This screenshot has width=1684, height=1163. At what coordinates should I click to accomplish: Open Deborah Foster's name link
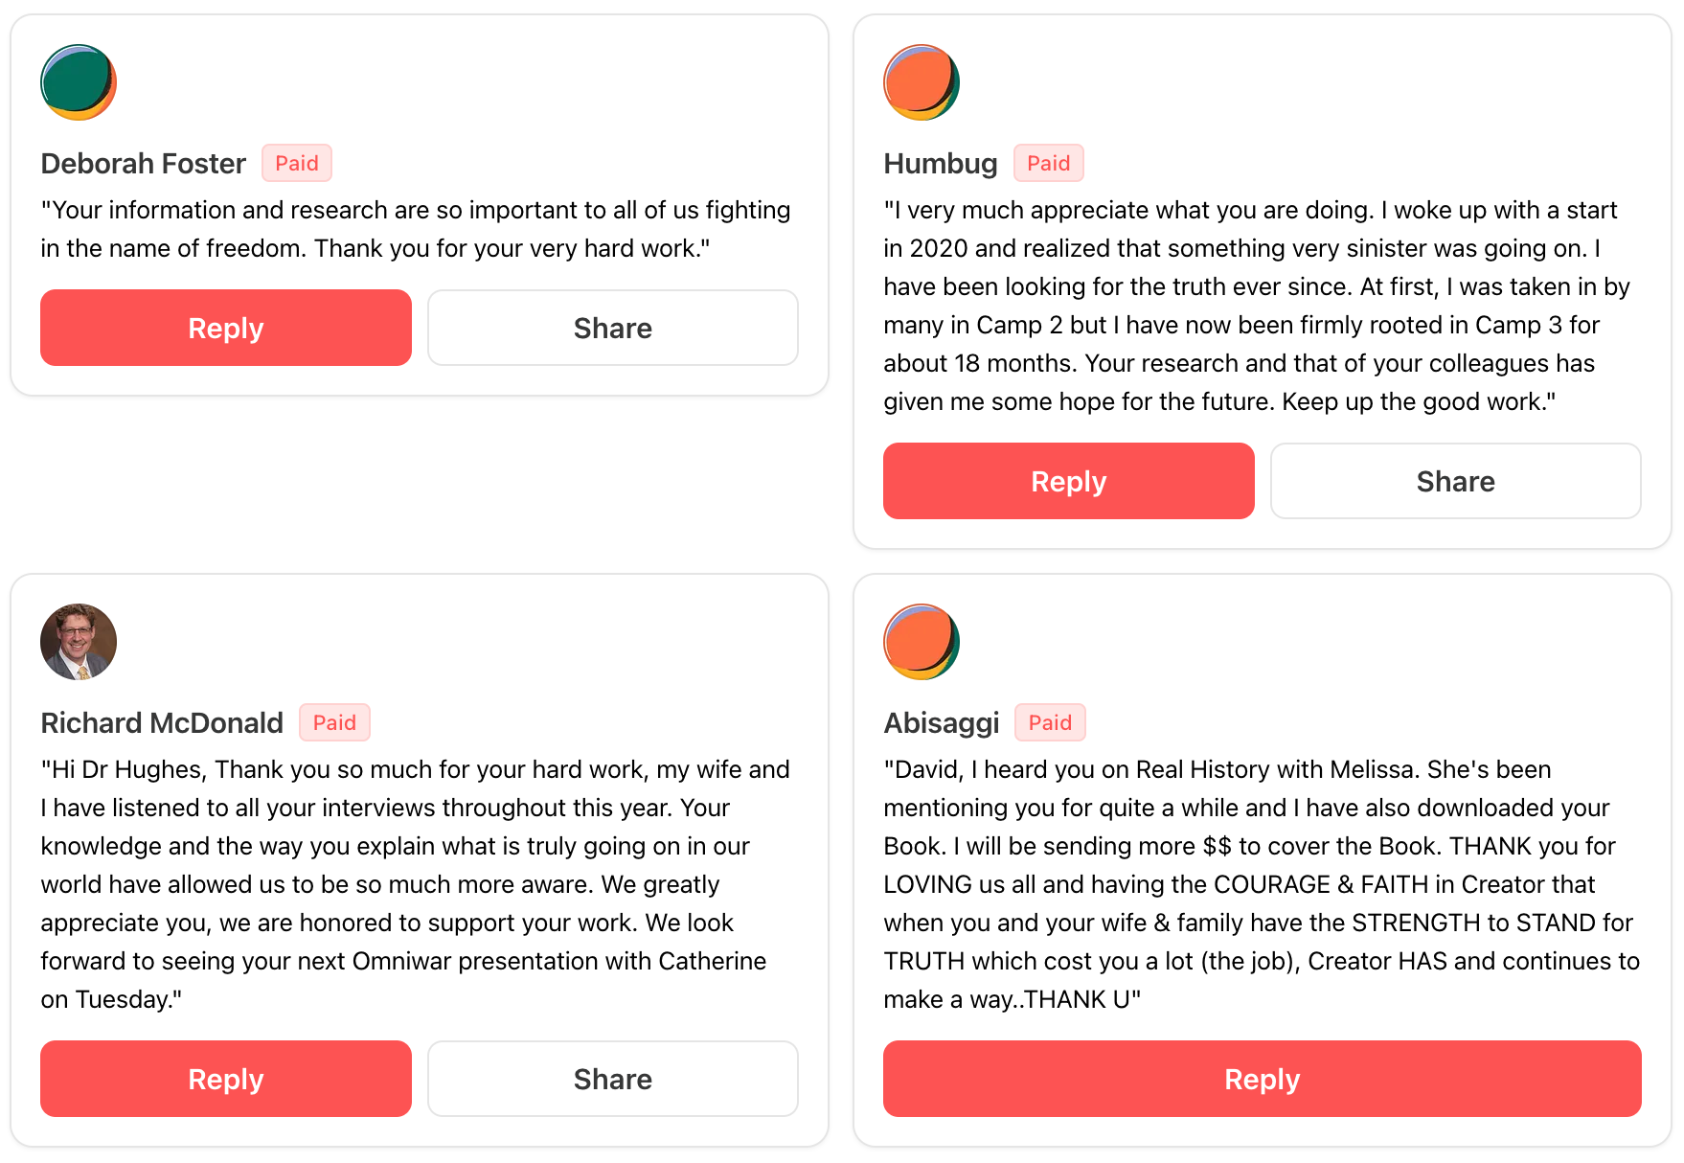(x=144, y=164)
